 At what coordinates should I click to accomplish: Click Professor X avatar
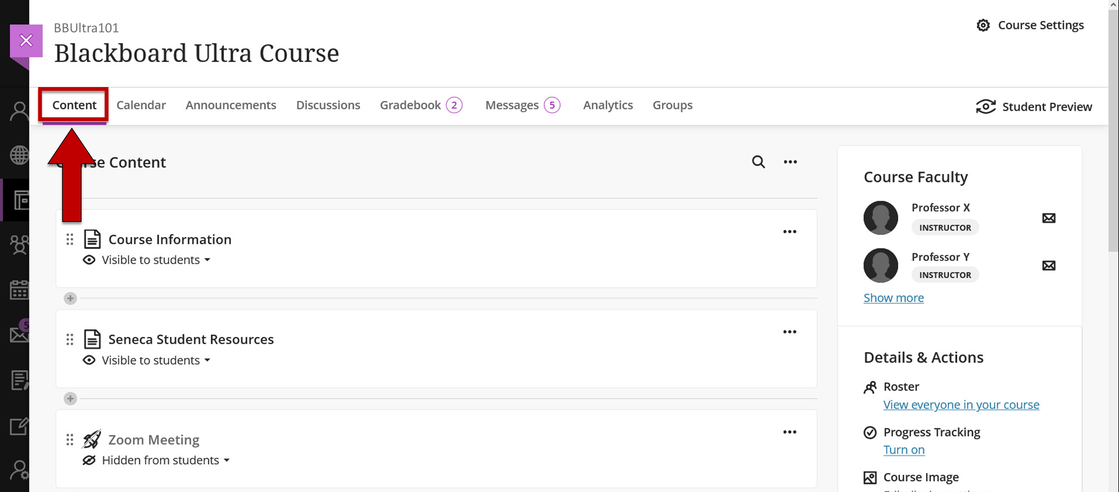(x=880, y=218)
